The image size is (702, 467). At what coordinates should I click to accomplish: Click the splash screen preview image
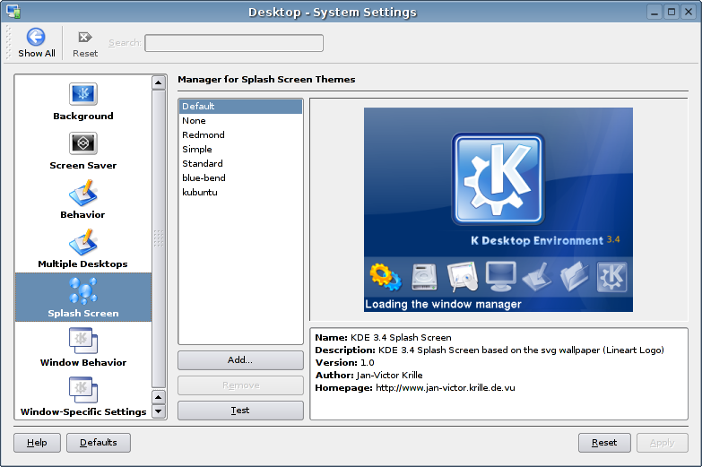coord(498,210)
